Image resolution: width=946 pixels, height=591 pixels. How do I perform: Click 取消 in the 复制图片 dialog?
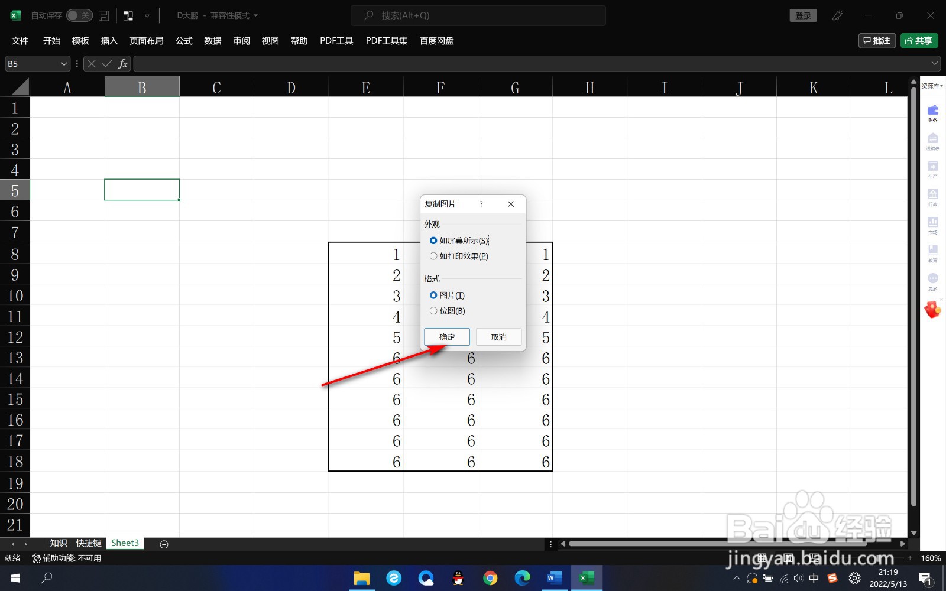(499, 337)
